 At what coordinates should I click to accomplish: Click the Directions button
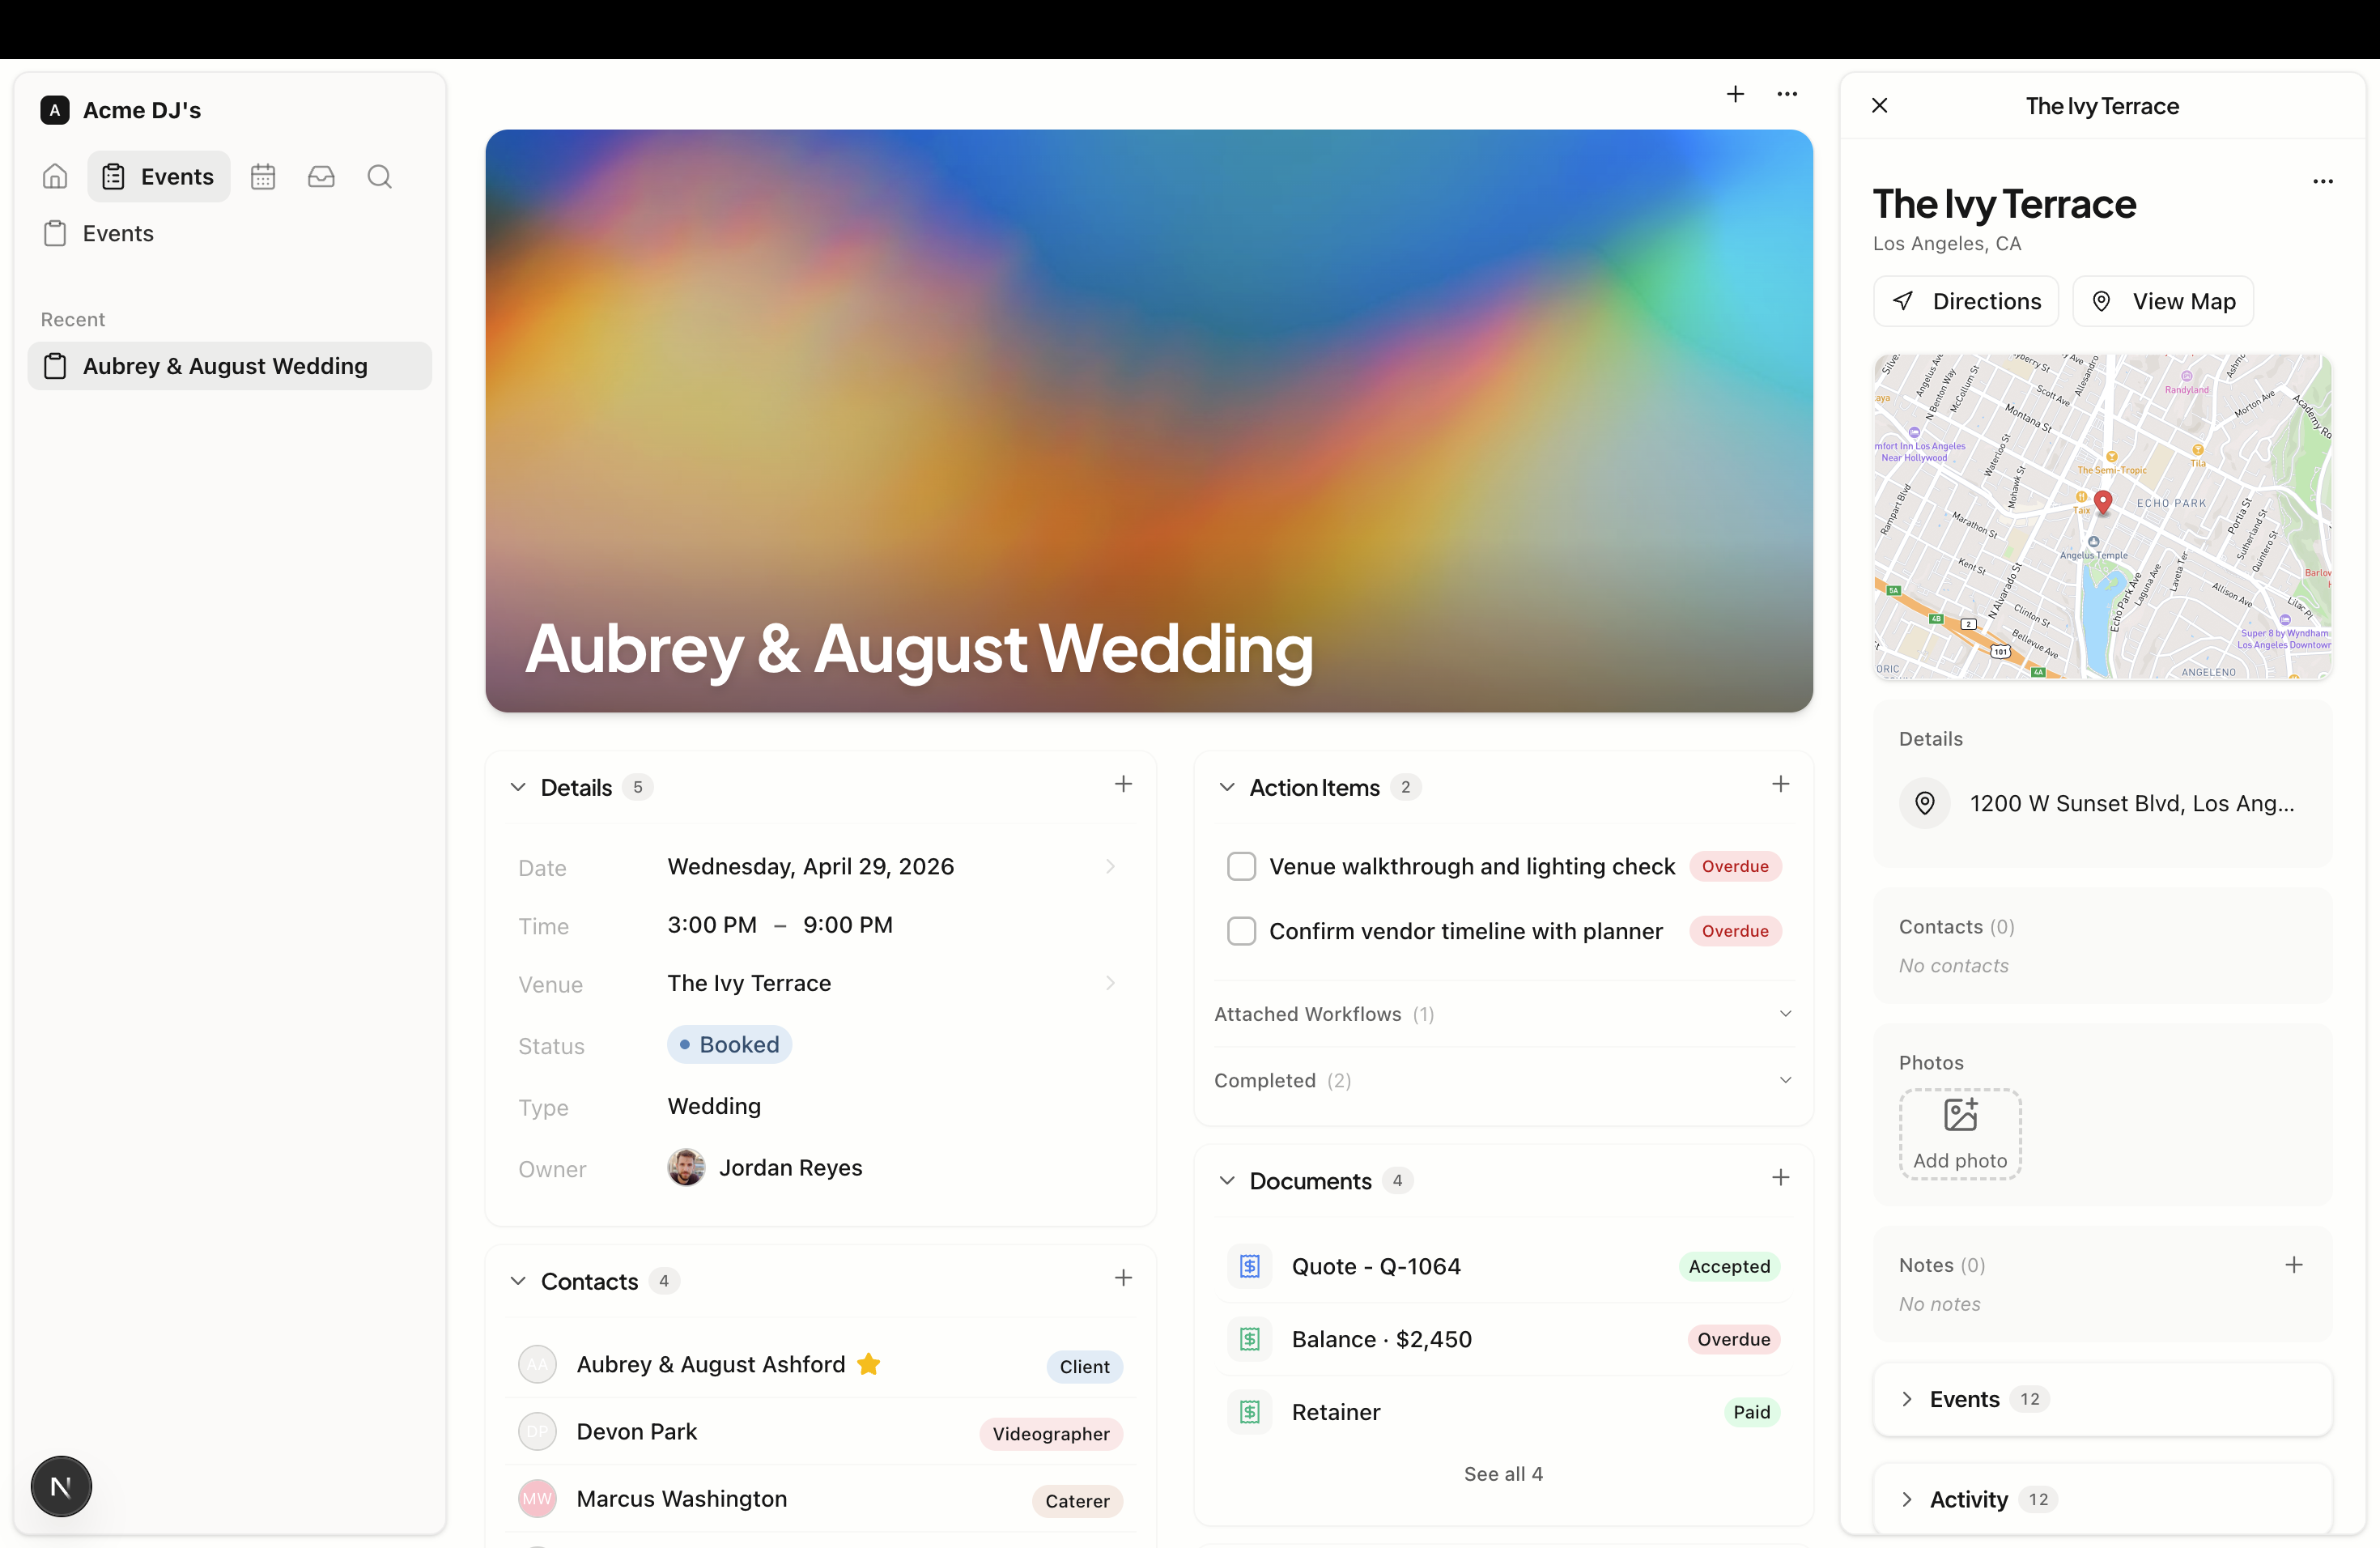[1966, 301]
